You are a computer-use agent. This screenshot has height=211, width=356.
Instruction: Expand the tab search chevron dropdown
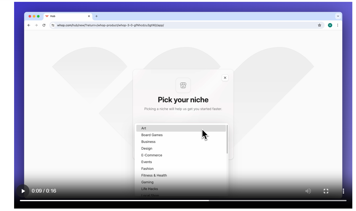(x=338, y=16)
